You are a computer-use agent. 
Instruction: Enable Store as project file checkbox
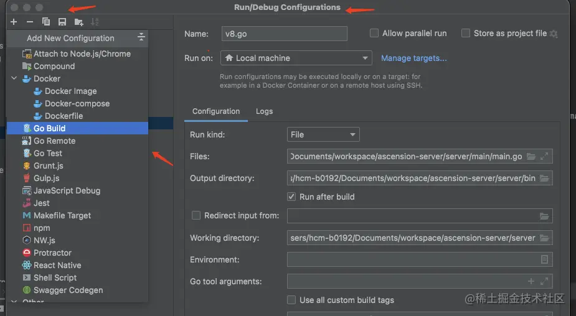(465, 33)
